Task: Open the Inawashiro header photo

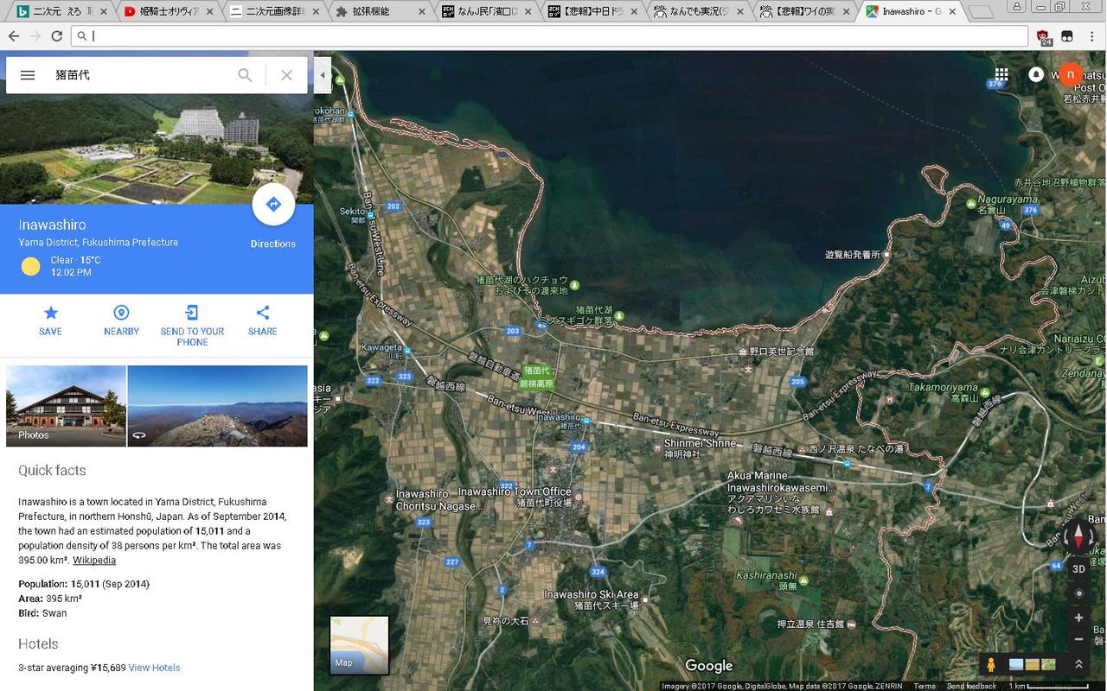Action: (157, 149)
